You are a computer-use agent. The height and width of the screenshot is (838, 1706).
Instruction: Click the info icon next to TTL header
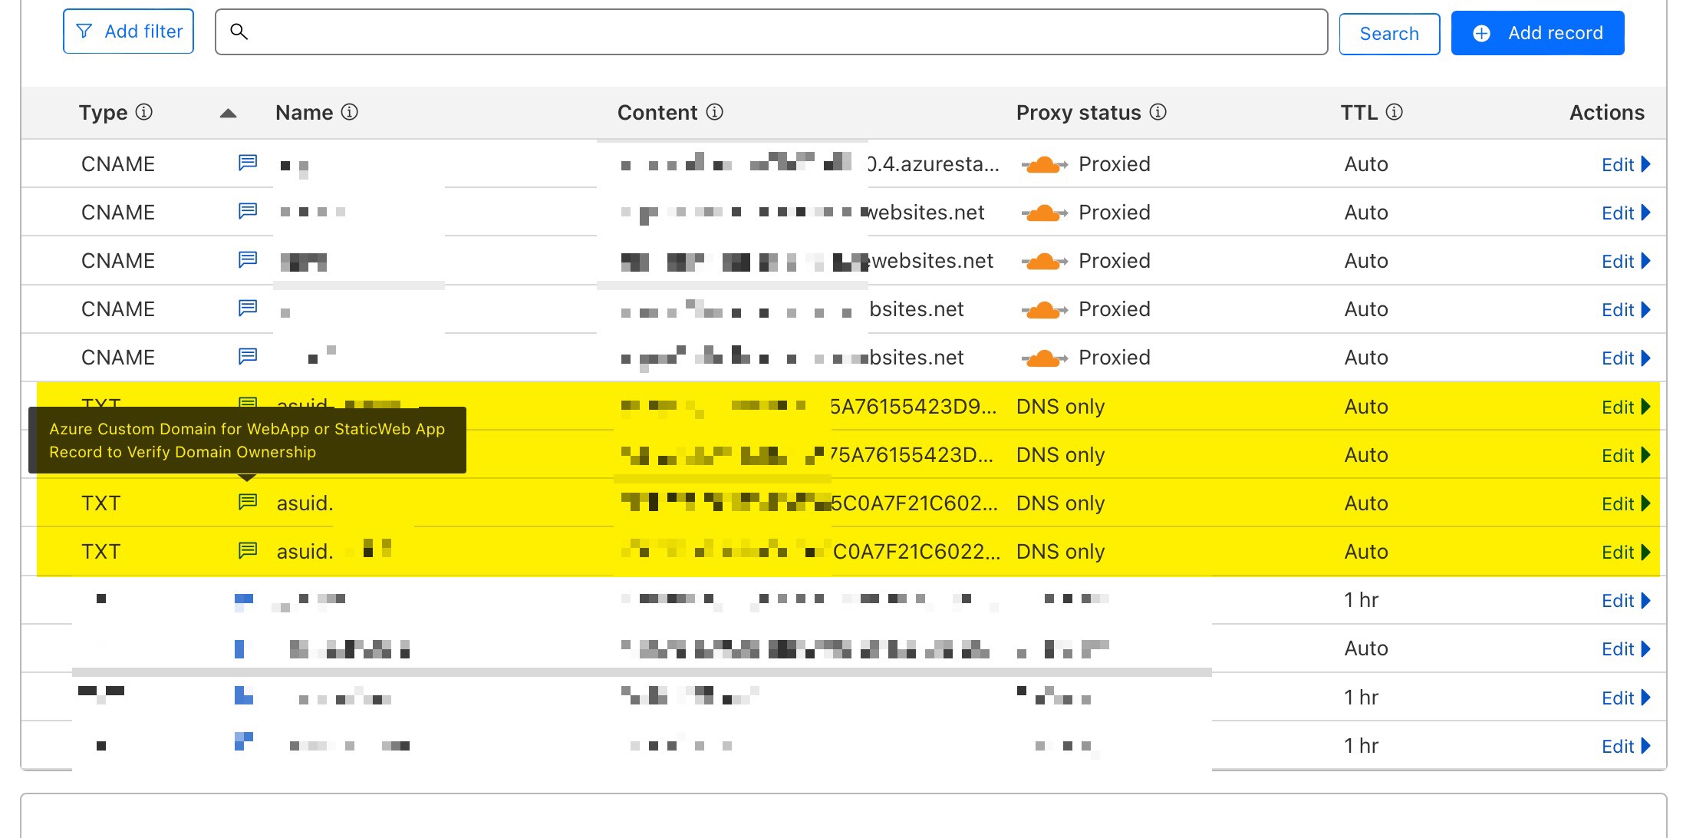[x=1394, y=112]
